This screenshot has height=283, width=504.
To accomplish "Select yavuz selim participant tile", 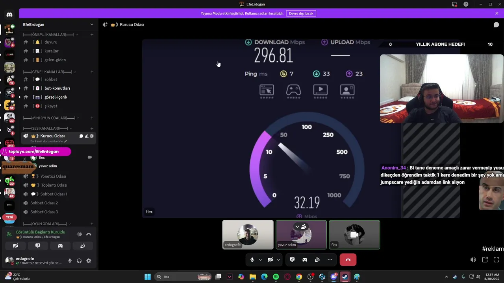I will point(301,235).
